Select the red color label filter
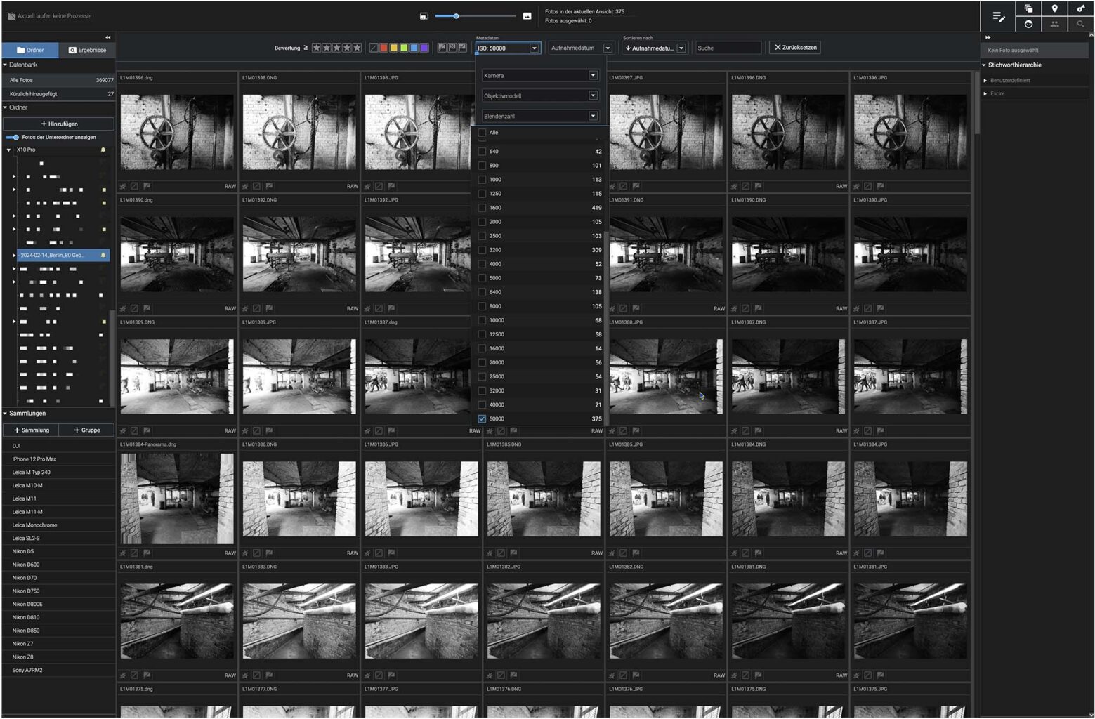 pos(383,48)
